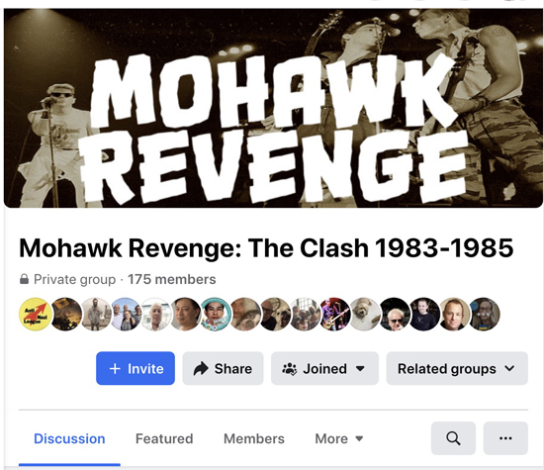Expand the Related groups chevron
544x470 pixels.
509,368
